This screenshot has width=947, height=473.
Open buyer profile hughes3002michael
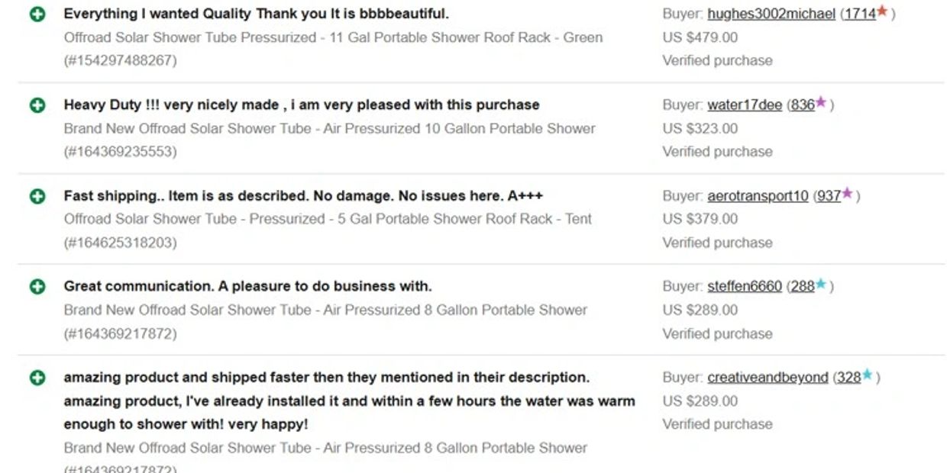tap(771, 14)
